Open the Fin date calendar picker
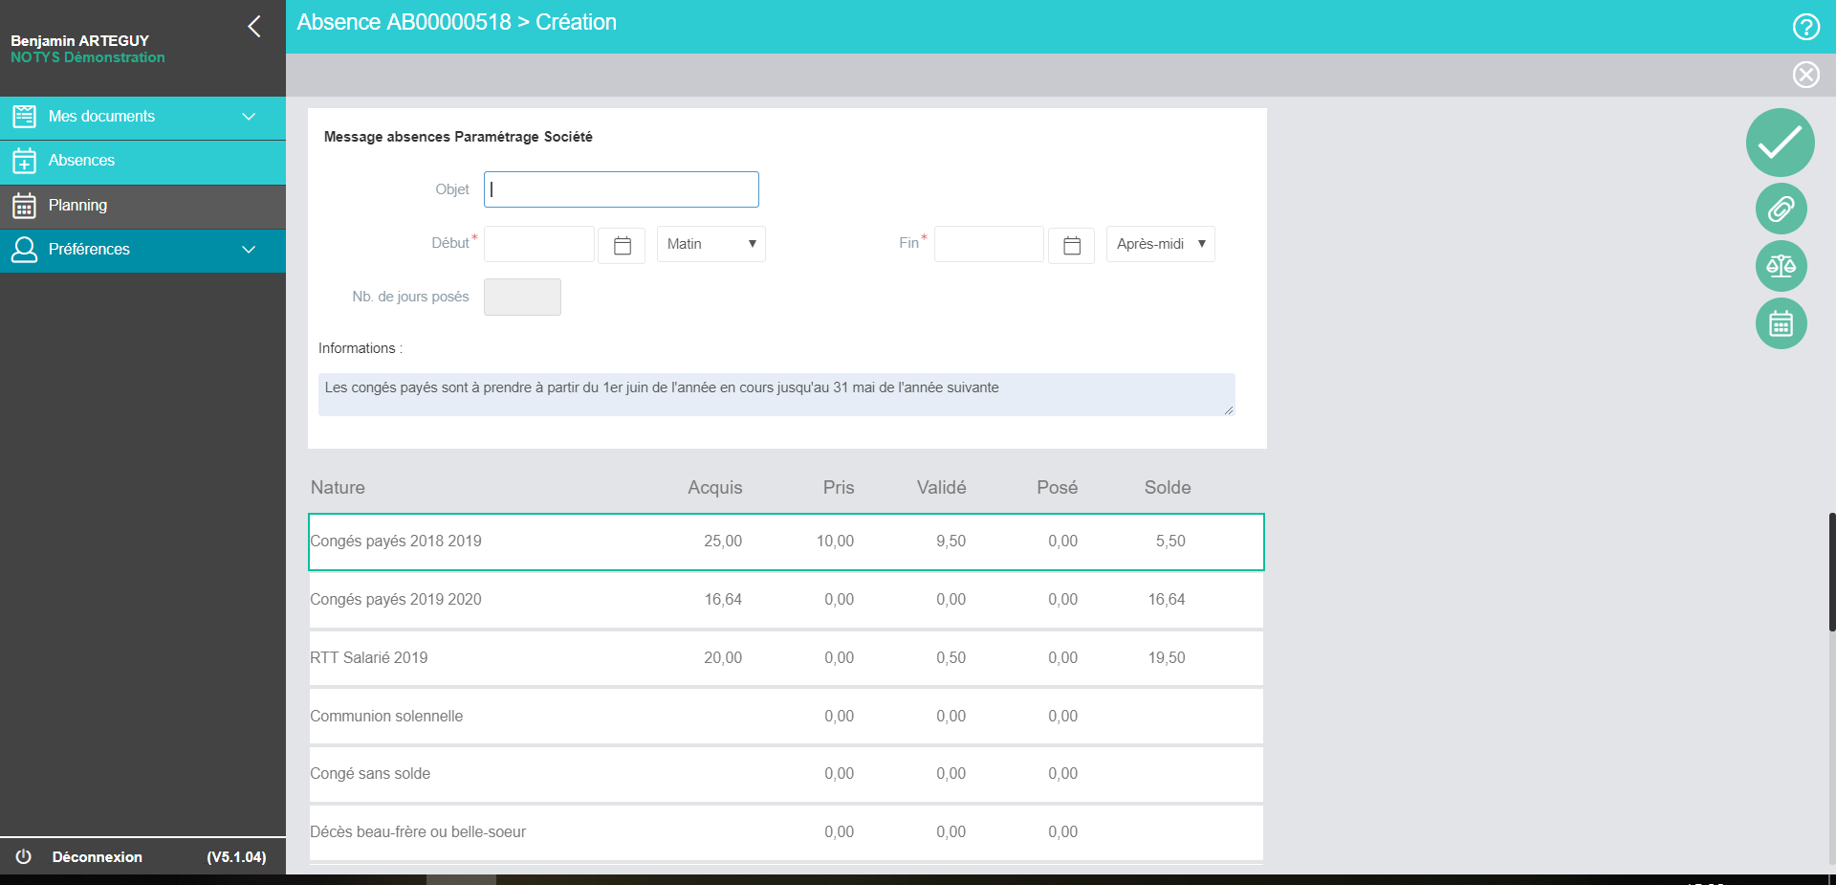 click(x=1071, y=245)
